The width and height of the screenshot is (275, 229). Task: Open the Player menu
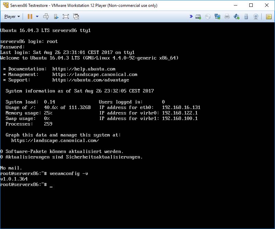pyautogui.click(x=12, y=17)
